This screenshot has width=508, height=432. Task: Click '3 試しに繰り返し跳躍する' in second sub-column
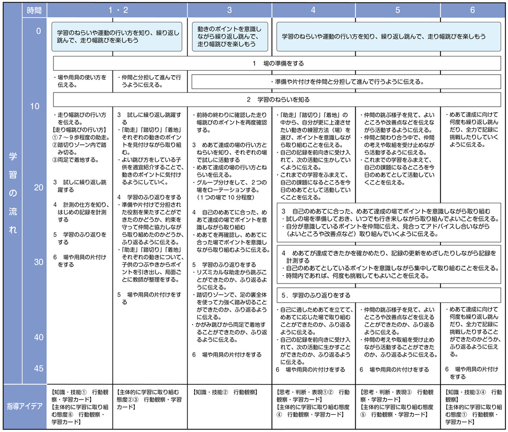[x=149, y=118]
